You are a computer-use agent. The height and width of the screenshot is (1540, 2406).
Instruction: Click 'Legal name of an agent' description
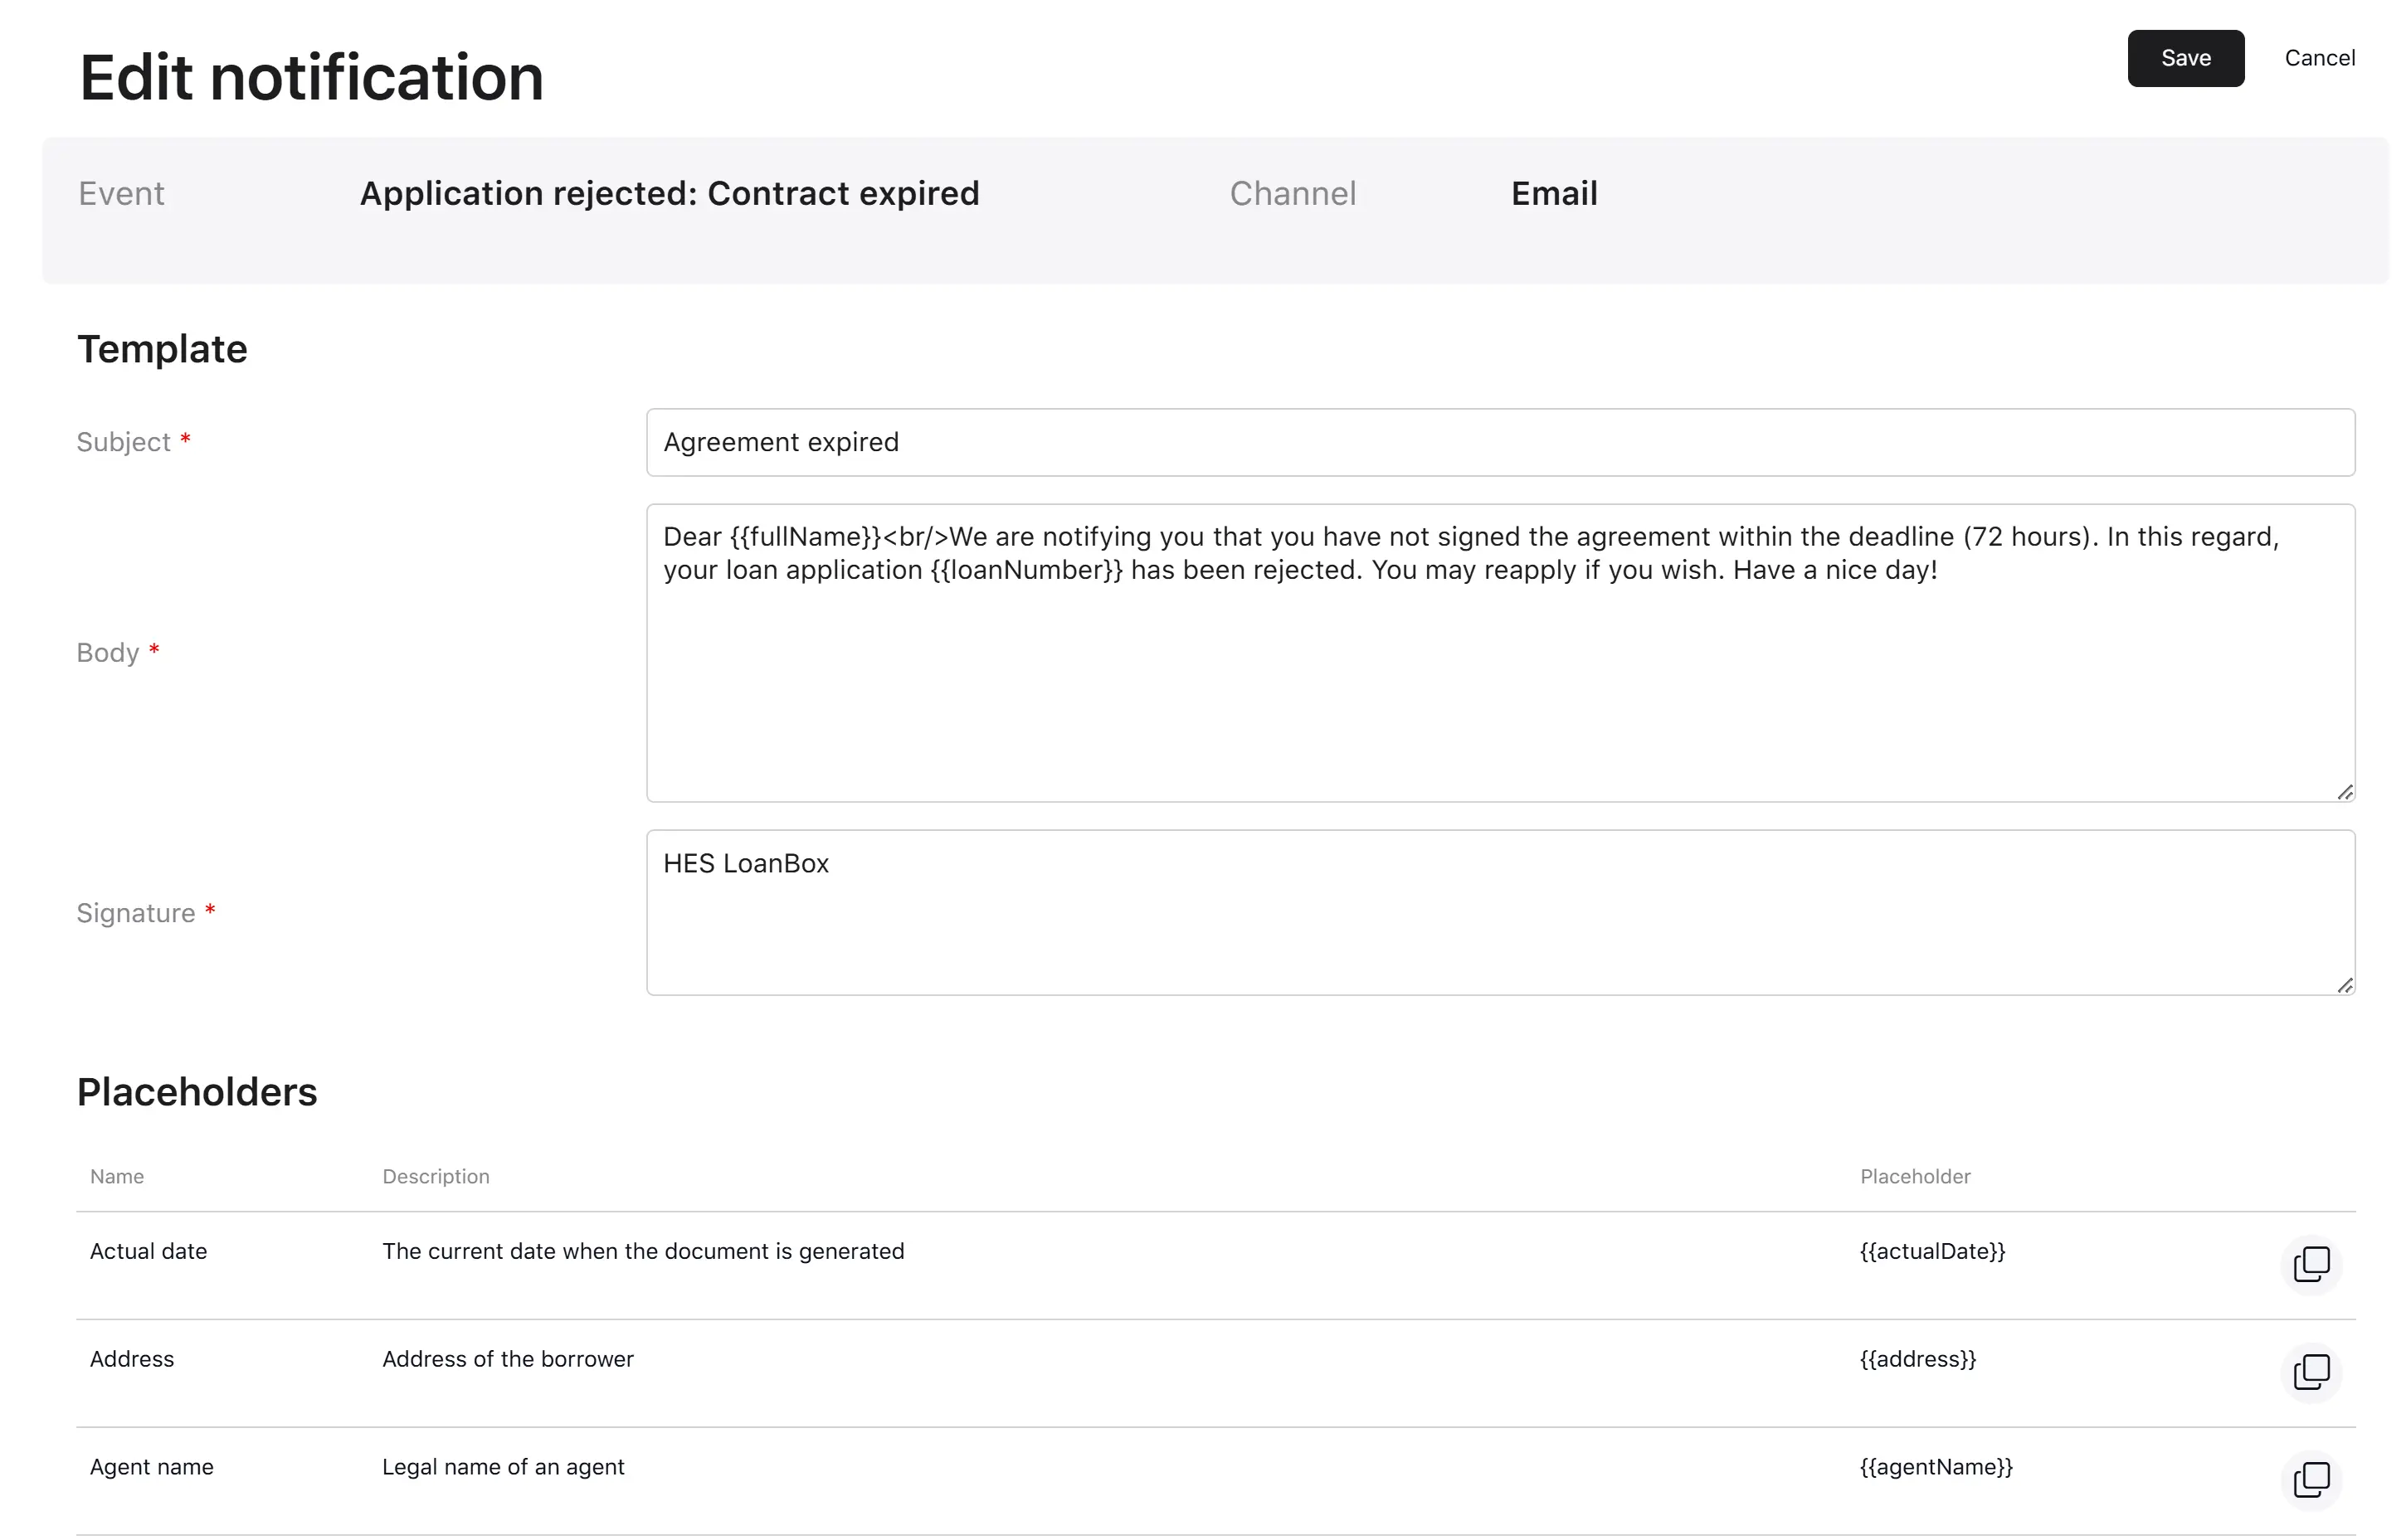point(504,1467)
